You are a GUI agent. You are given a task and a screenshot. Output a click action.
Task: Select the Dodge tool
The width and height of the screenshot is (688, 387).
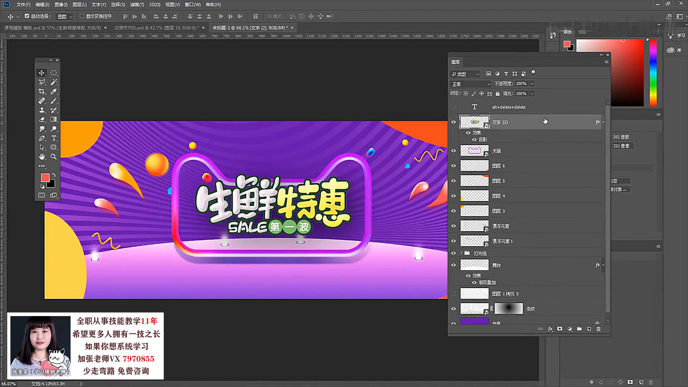tap(54, 129)
